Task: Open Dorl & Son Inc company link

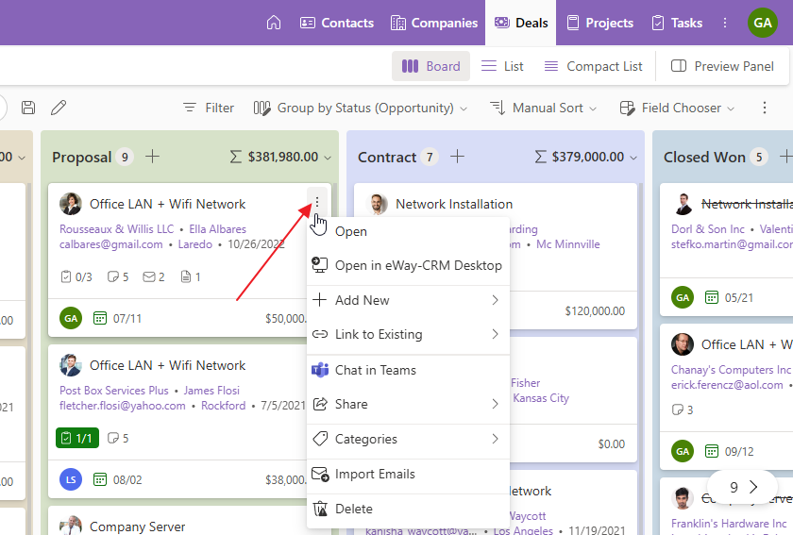Action: click(x=707, y=229)
